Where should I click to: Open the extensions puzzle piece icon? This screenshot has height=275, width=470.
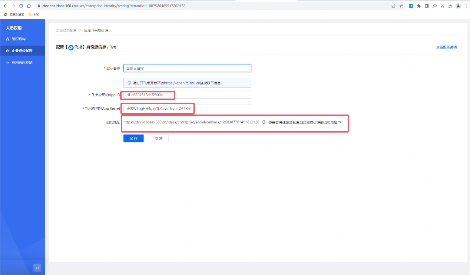(419, 6)
